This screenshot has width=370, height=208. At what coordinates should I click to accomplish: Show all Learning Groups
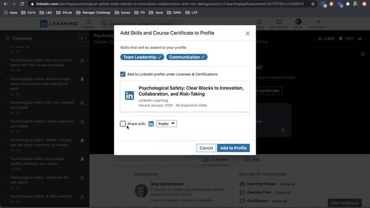[288, 184]
